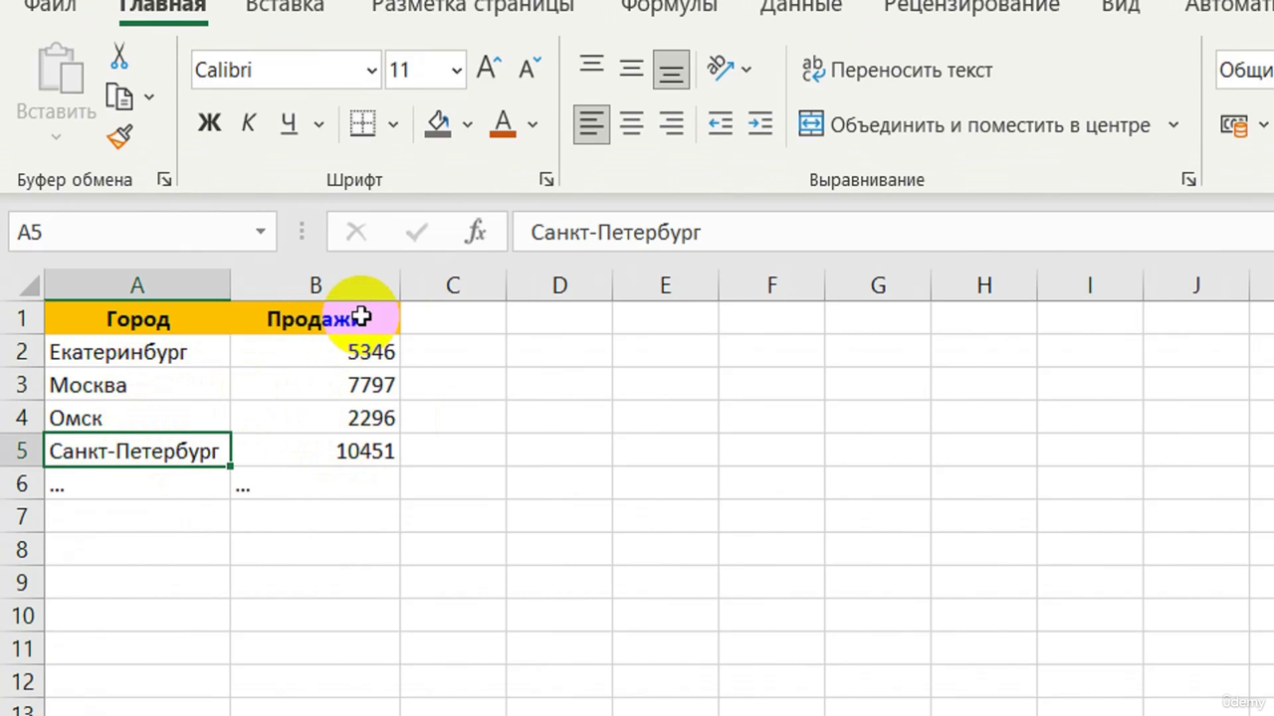The image size is (1274, 716).
Task: Apply the red font color
Action: coord(503,124)
